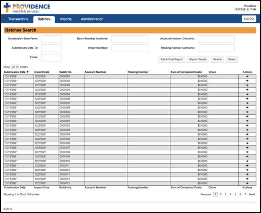Click the Providence Health & Services logo

(x=27, y=8)
